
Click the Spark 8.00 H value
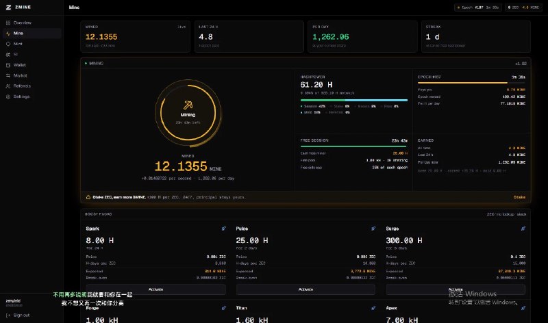(x=99, y=241)
